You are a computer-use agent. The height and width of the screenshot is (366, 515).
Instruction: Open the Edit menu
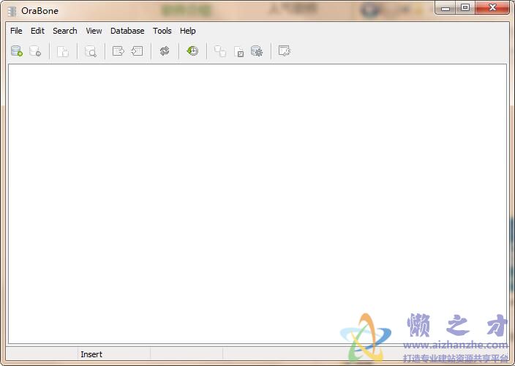point(37,31)
